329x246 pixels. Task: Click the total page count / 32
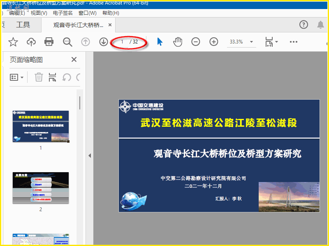click(x=134, y=42)
